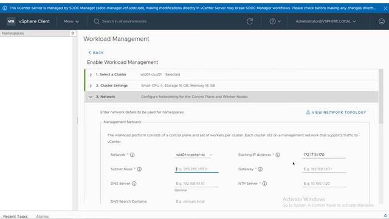The width and height of the screenshot is (389, 219).
Task: Click the left panel collapse handle
Action: (77, 120)
